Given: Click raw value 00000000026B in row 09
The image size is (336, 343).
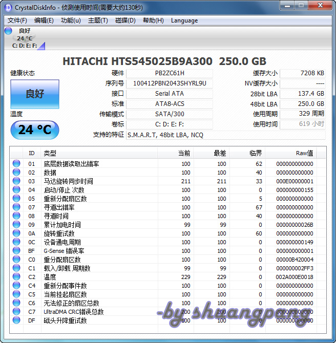Looking at the screenshot, I should tap(295, 225).
